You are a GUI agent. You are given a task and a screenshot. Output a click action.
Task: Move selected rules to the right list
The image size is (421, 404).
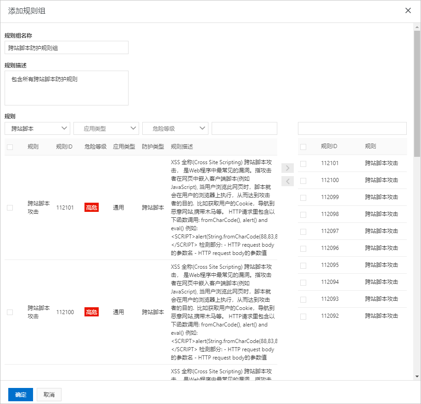click(287, 168)
